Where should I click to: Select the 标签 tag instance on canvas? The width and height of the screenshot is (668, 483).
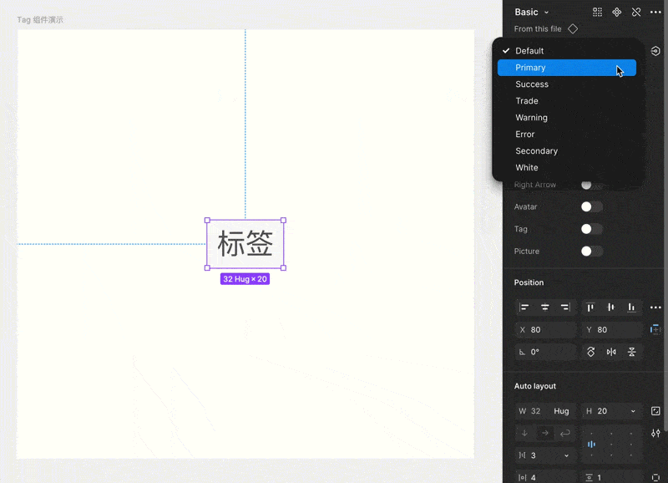coord(245,244)
